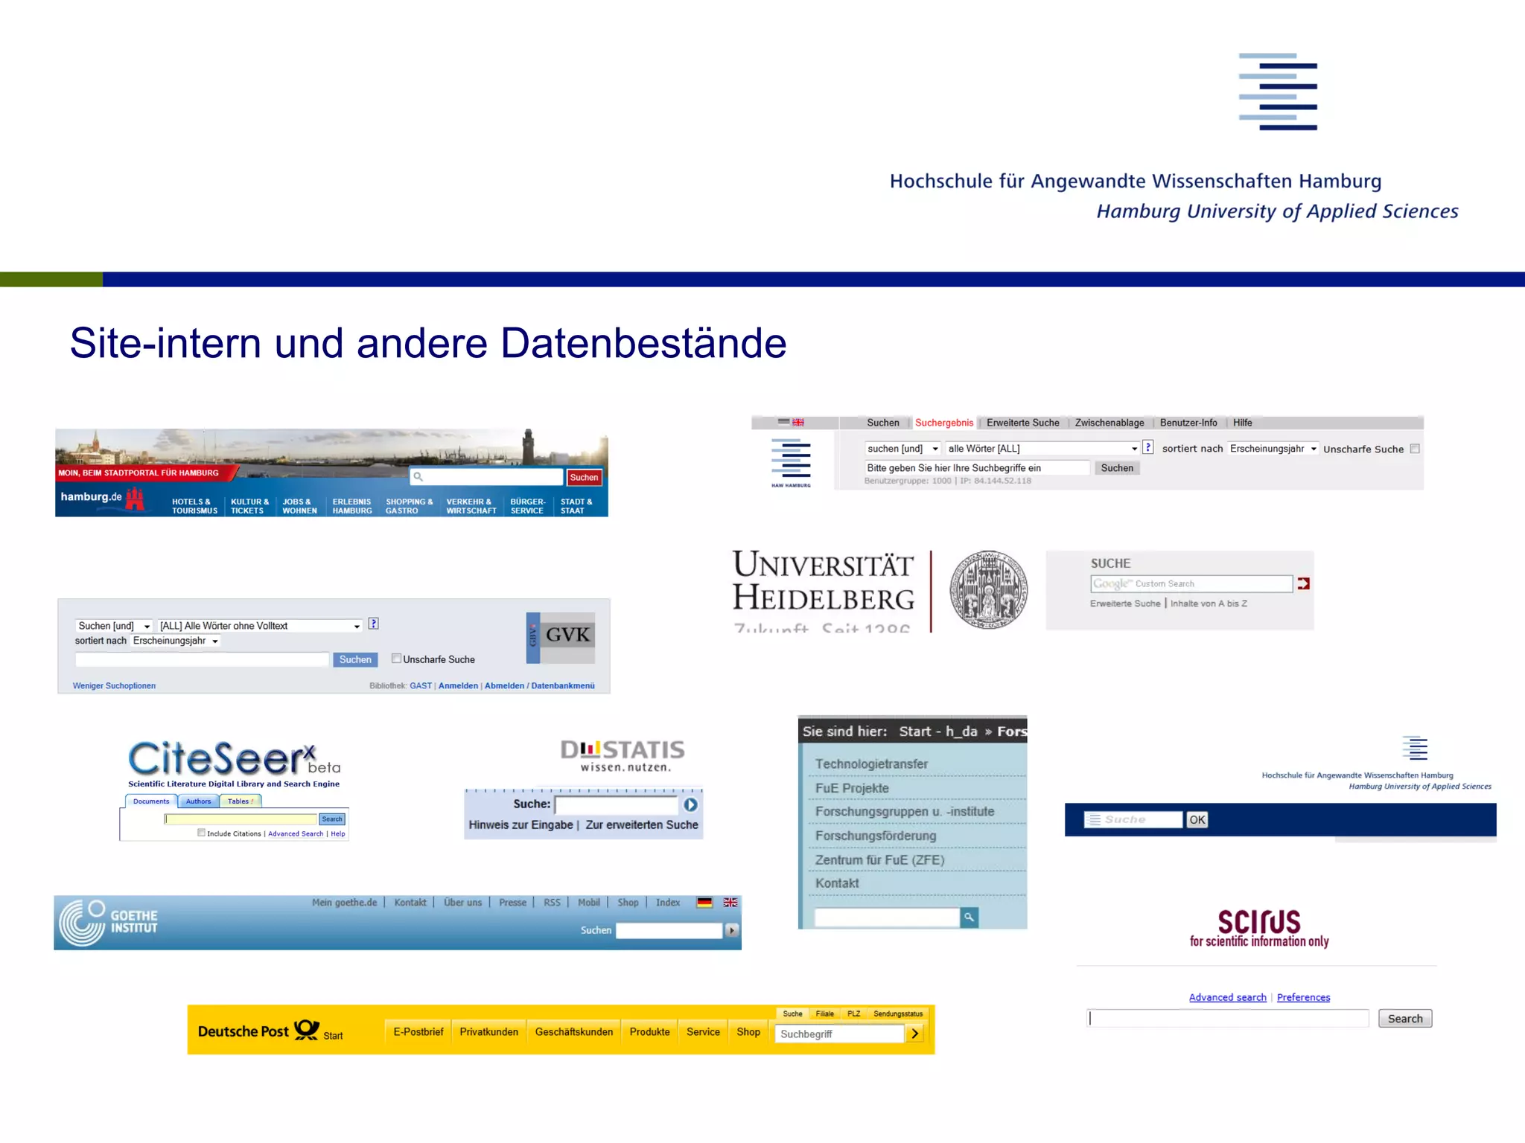Open Shopping & Gastro on hamburg.de
The width and height of the screenshot is (1525, 1143).
point(409,506)
